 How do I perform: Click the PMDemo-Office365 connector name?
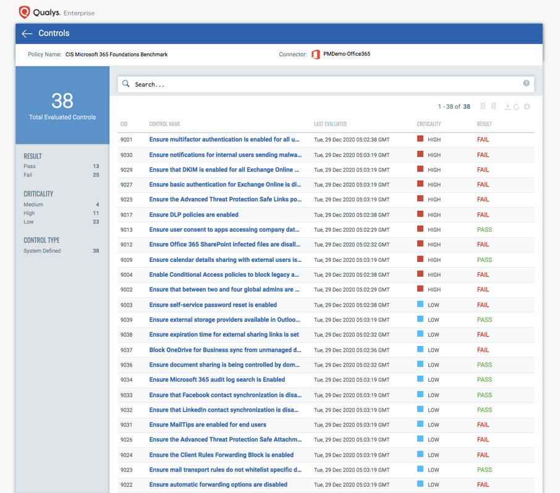pos(347,54)
